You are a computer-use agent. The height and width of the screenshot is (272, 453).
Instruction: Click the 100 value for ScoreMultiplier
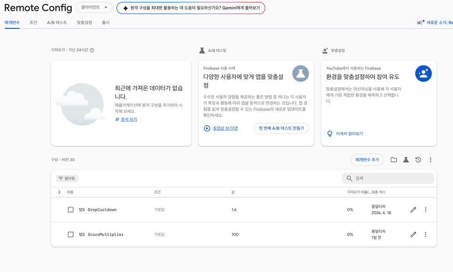click(x=235, y=234)
